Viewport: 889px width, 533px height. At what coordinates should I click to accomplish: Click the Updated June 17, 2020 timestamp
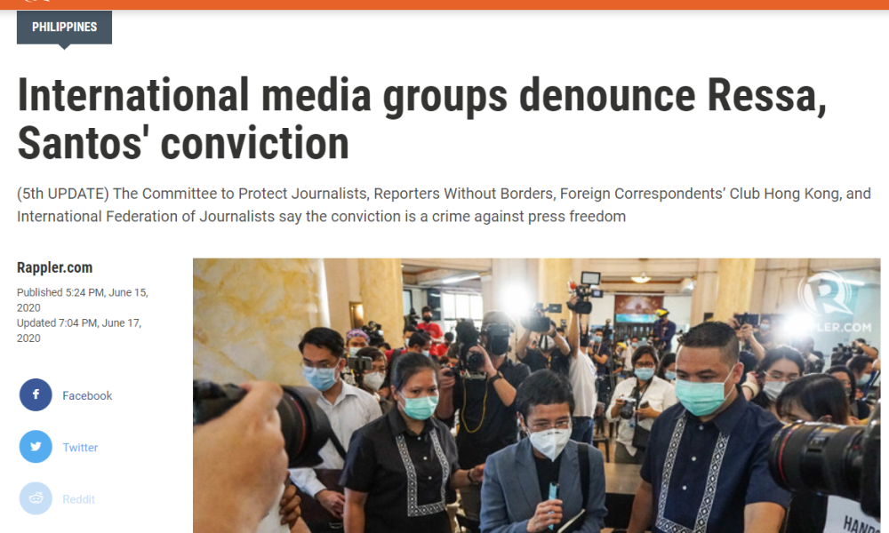click(x=79, y=330)
